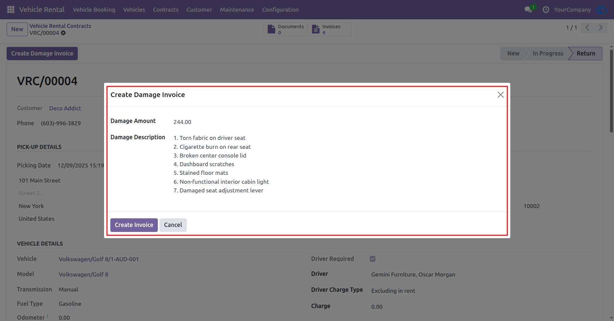Open Contracts menu
Viewport: 614px width, 321px height.
tap(165, 10)
